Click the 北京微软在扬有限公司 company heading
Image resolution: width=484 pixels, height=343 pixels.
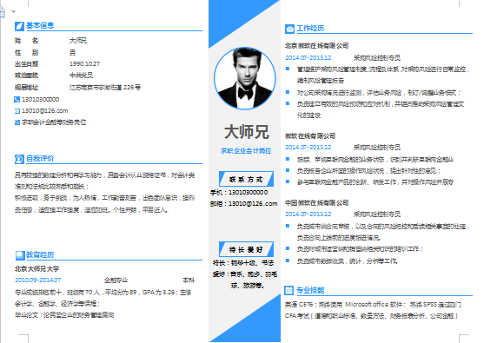click(x=316, y=46)
